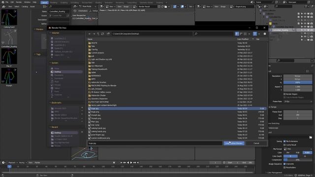Click Load Custom Preview button
Screen dimensions: 315x177
coord(234,143)
